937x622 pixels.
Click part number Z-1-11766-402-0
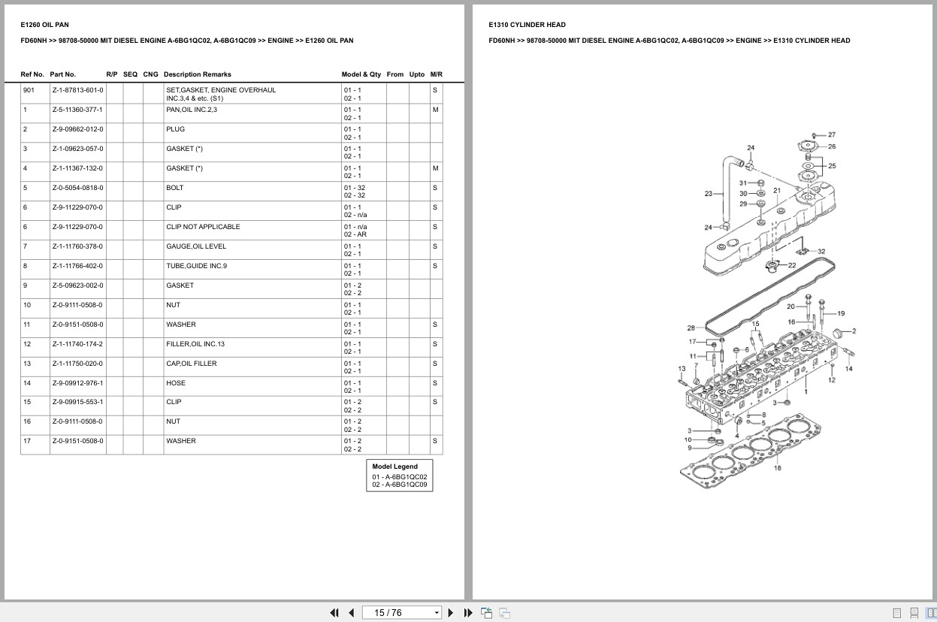click(x=78, y=266)
